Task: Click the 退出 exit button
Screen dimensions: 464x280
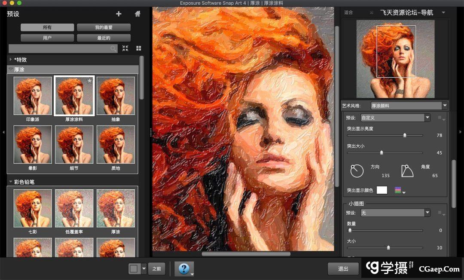Action: coord(343,269)
